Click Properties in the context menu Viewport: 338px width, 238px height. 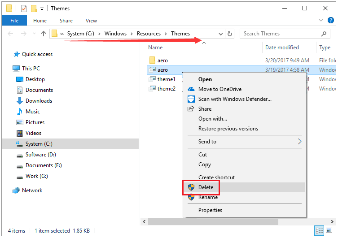[210, 210]
